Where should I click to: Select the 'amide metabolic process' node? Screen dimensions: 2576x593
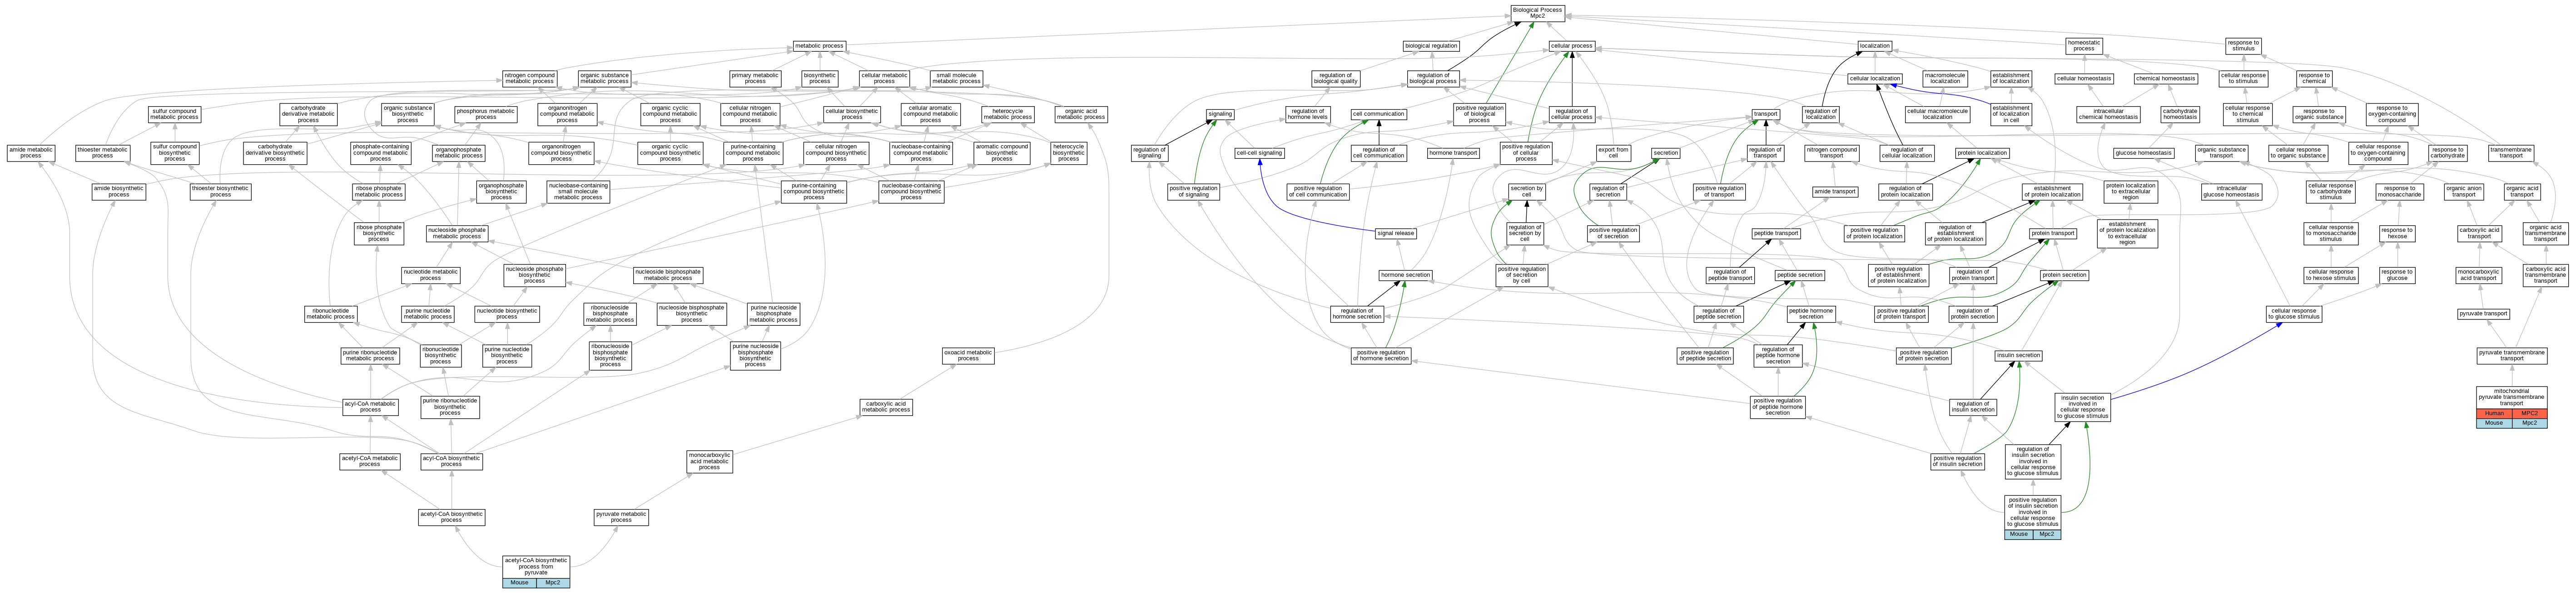pos(31,153)
